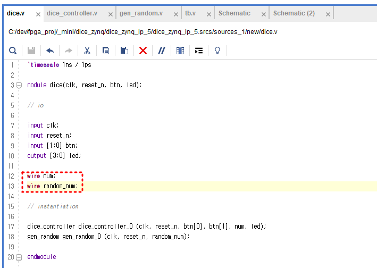The height and width of the screenshot is (268, 377).
Task: Open the Schematic (2) tab
Action: click(294, 13)
